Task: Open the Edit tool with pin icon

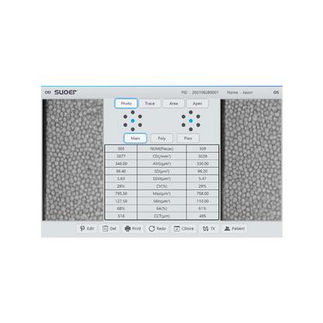Action: (87, 228)
